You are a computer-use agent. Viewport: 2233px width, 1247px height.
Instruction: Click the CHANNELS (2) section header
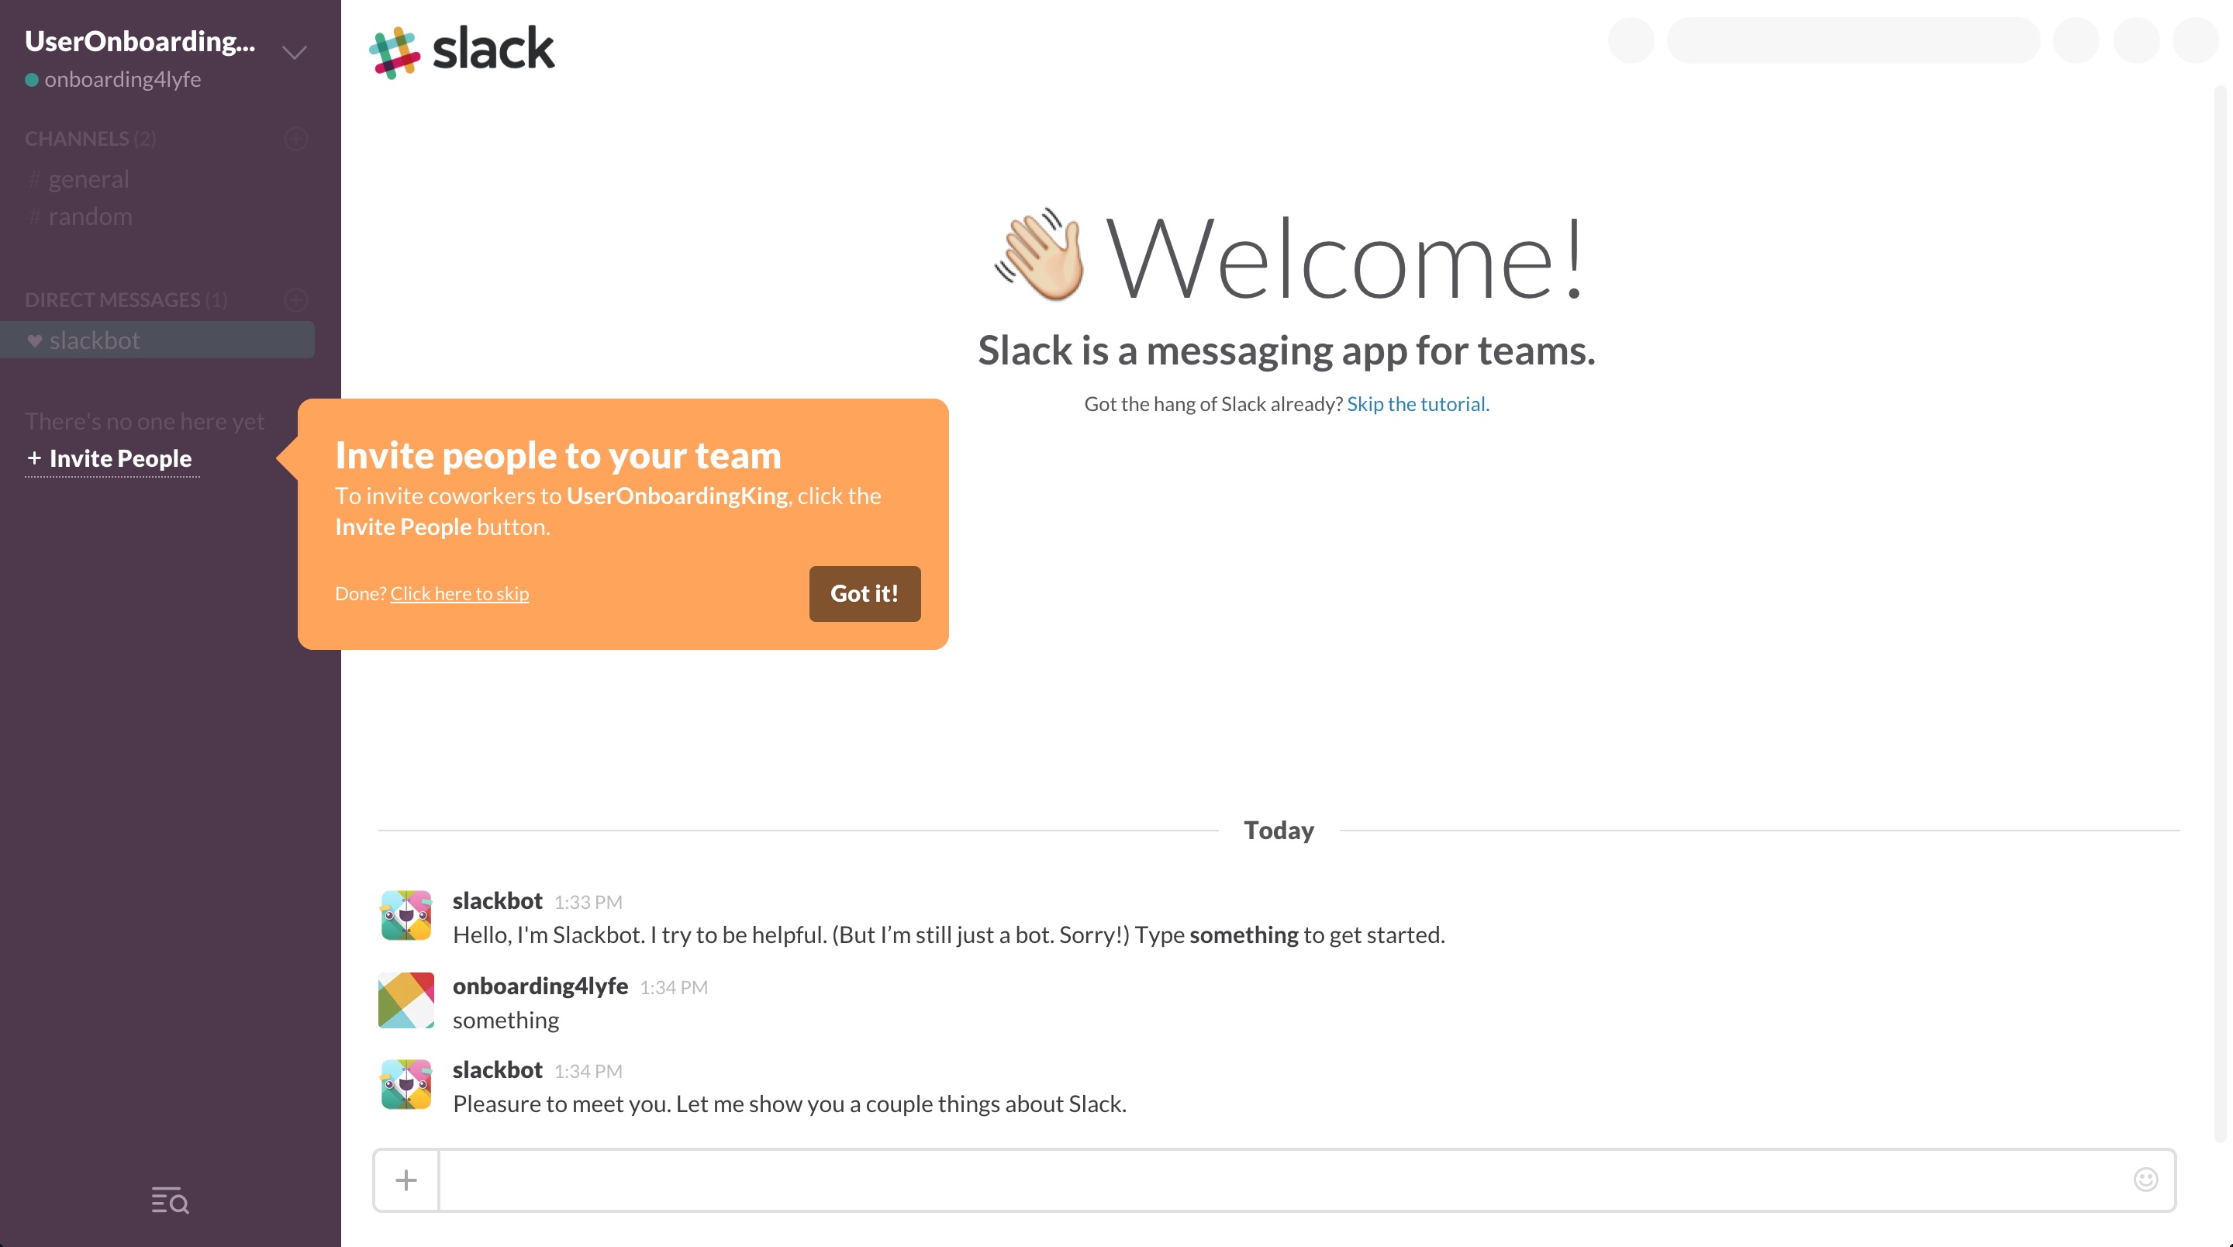(90, 139)
